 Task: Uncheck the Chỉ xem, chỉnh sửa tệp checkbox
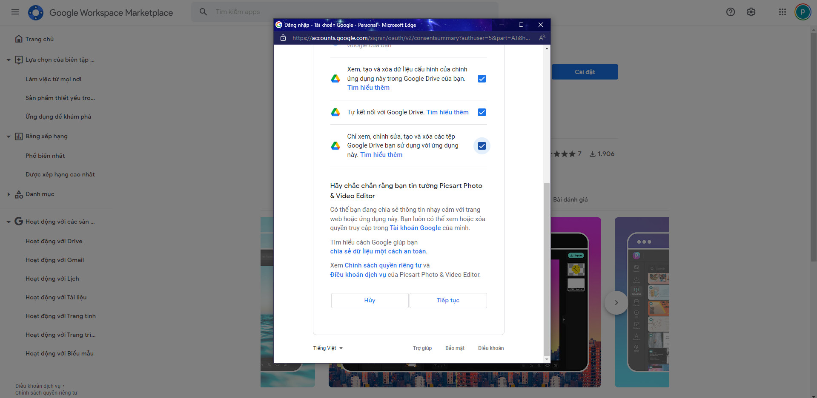click(482, 146)
